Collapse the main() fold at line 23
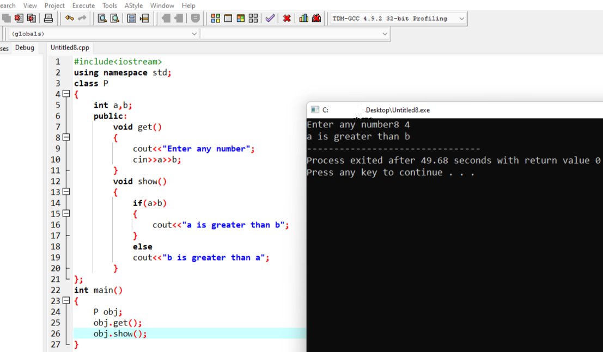This screenshot has width=603, height=352. (x=66, y=300)
